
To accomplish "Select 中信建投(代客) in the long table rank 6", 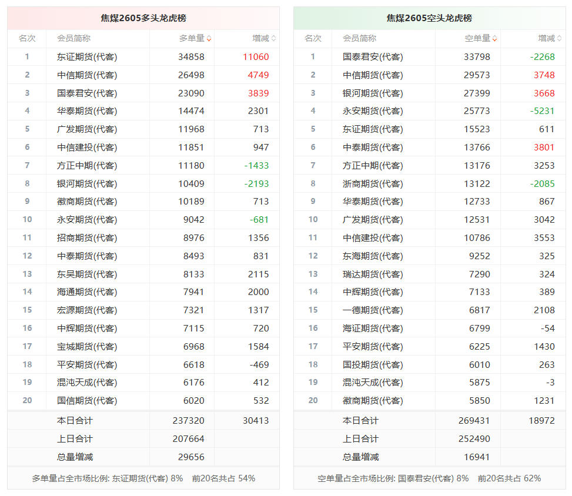I will pos(87,148).
